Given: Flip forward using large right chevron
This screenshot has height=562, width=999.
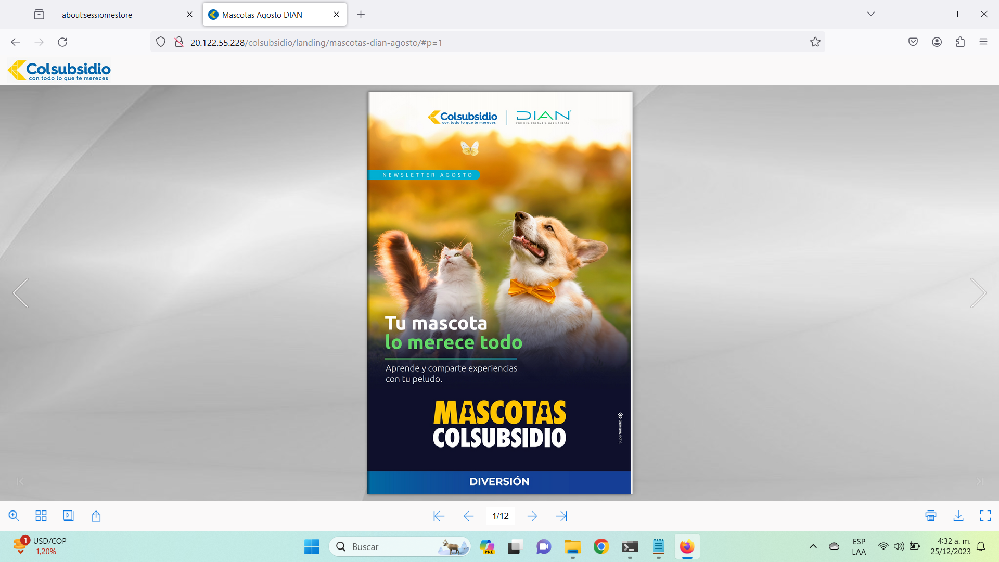Looking at the screenshot, I should coord(978,293).
